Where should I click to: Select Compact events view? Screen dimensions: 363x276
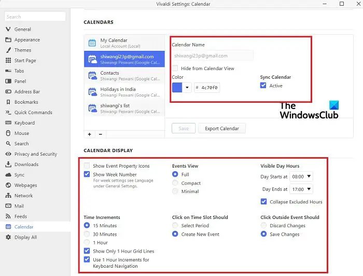175,183
